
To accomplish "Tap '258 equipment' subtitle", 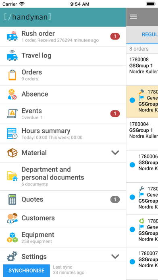I will (x=37, y=241).
